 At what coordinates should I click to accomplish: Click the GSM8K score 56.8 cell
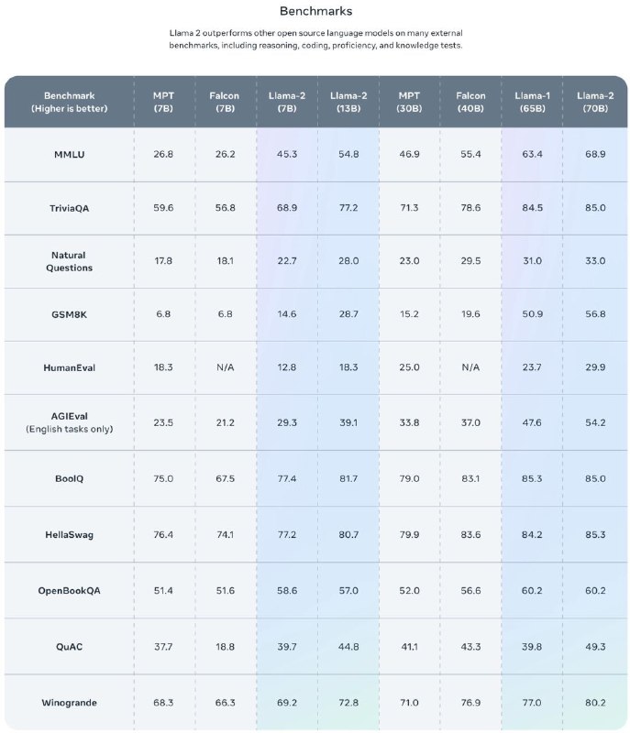point(595,314)
